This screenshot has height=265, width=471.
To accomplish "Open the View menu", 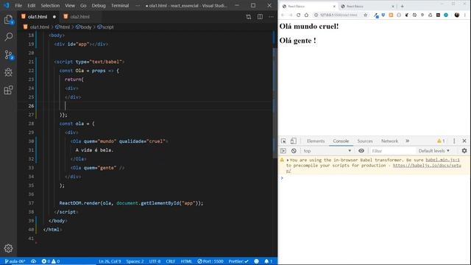I will [70, 6].
